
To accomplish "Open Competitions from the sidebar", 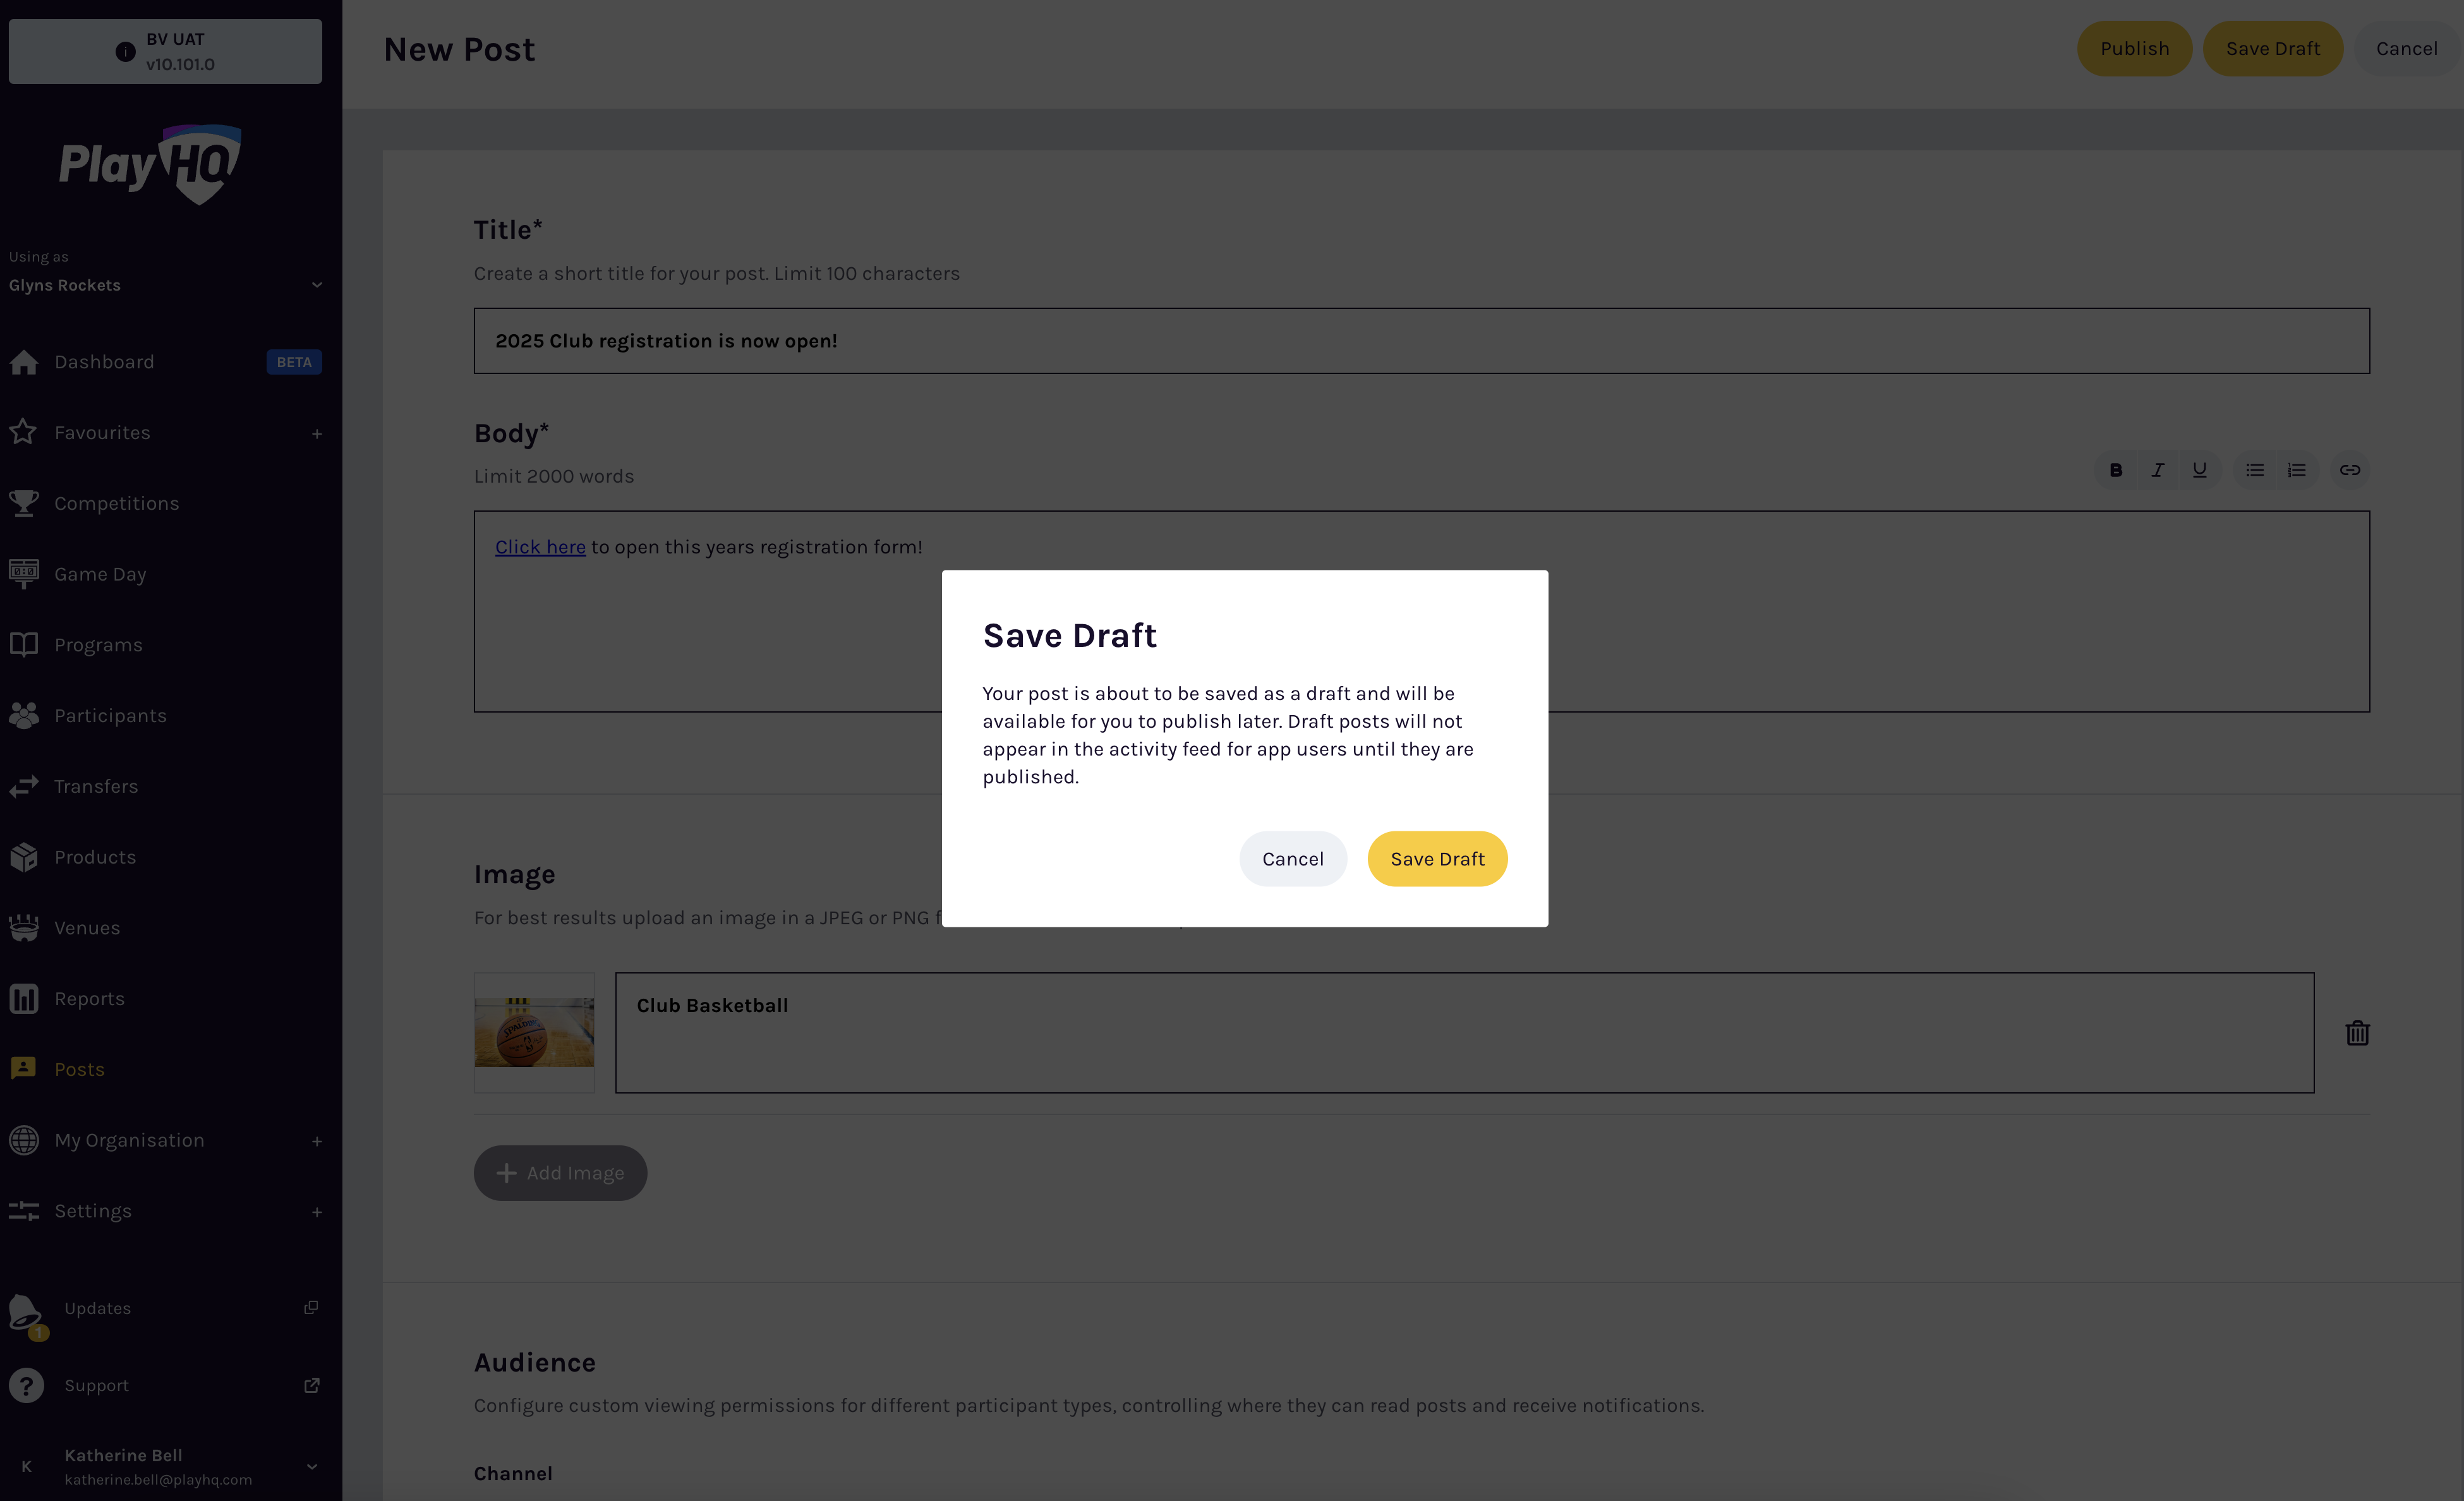I will coord(116,503).
